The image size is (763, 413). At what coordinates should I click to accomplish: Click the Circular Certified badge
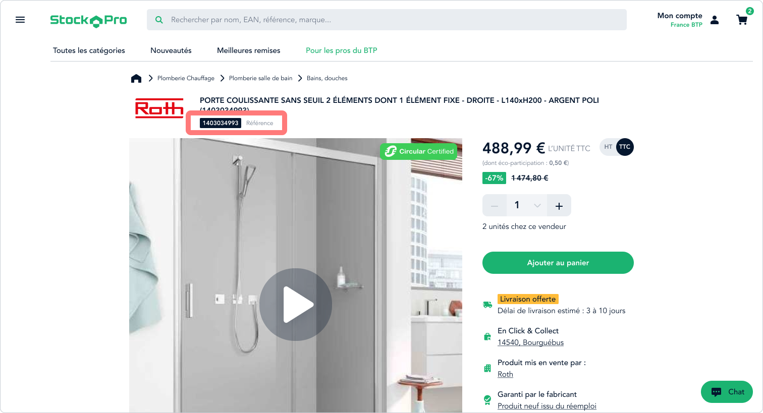419,151
